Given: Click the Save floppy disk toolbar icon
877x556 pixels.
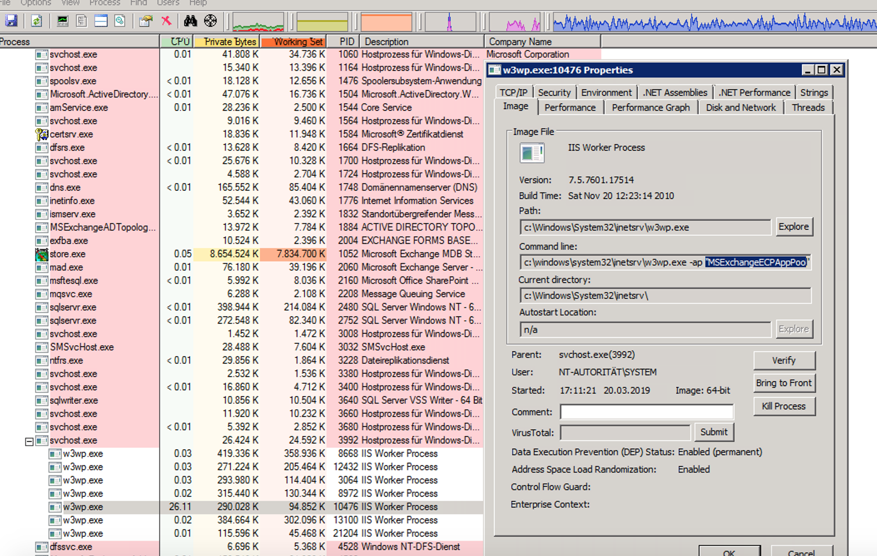Looking at the screenshot, I should [x=11, y=20].
